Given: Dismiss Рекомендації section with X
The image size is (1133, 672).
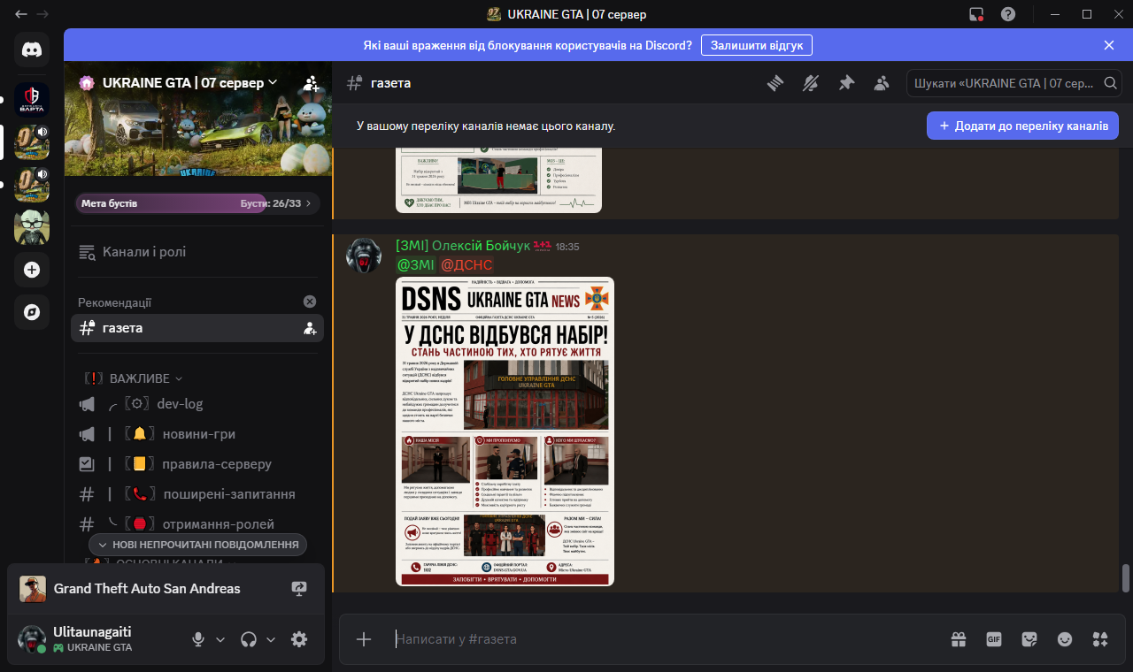Looking at the screenshot, I should pos(310,302).
